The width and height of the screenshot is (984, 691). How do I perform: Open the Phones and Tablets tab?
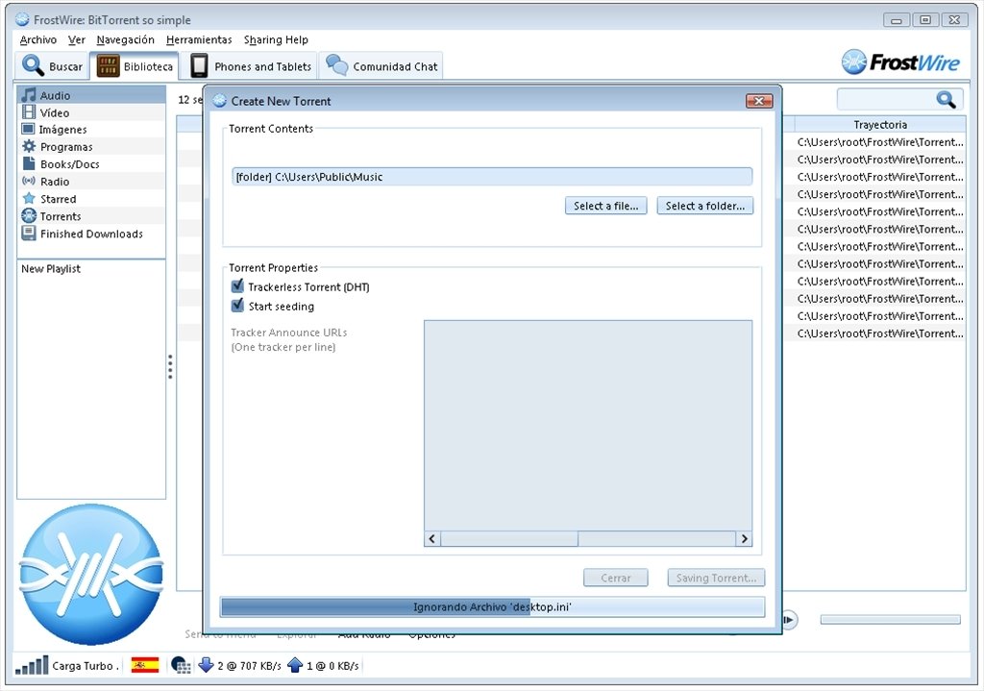[x=250, y=66]
